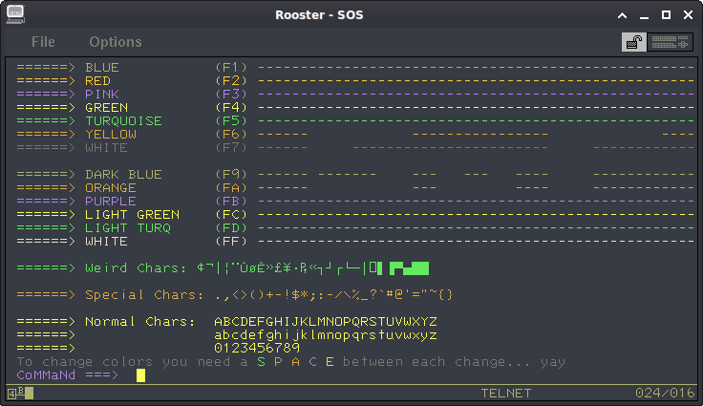Click the 'RED' label text

[x=97, y=81]
